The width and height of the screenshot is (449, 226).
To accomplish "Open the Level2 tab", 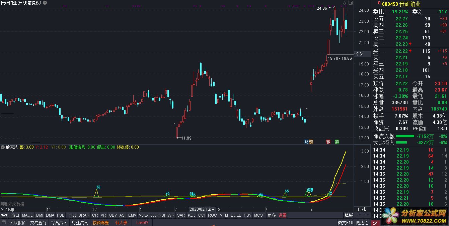I will pyautogui.click(x=142, y=223).
